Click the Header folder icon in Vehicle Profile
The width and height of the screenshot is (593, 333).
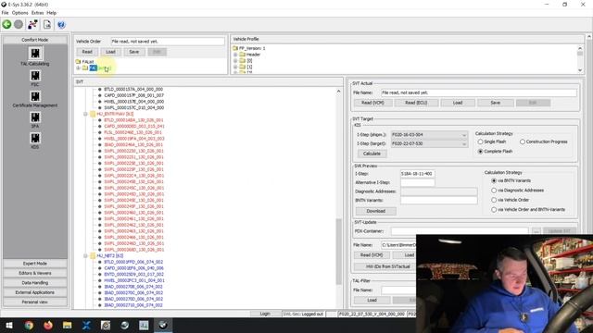243,55
